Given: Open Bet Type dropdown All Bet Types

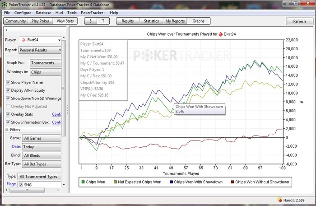Looking at the screenshot, I should point(42,164).
